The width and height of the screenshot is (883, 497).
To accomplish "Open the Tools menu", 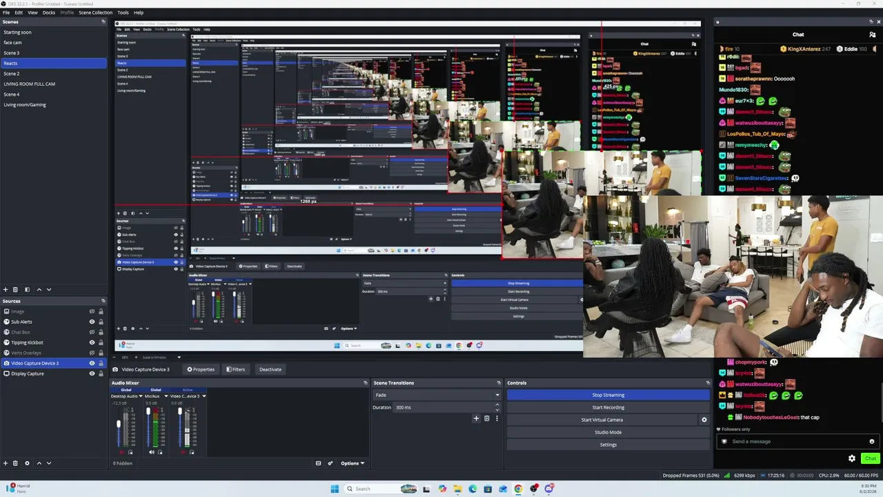I will [123, 12].
